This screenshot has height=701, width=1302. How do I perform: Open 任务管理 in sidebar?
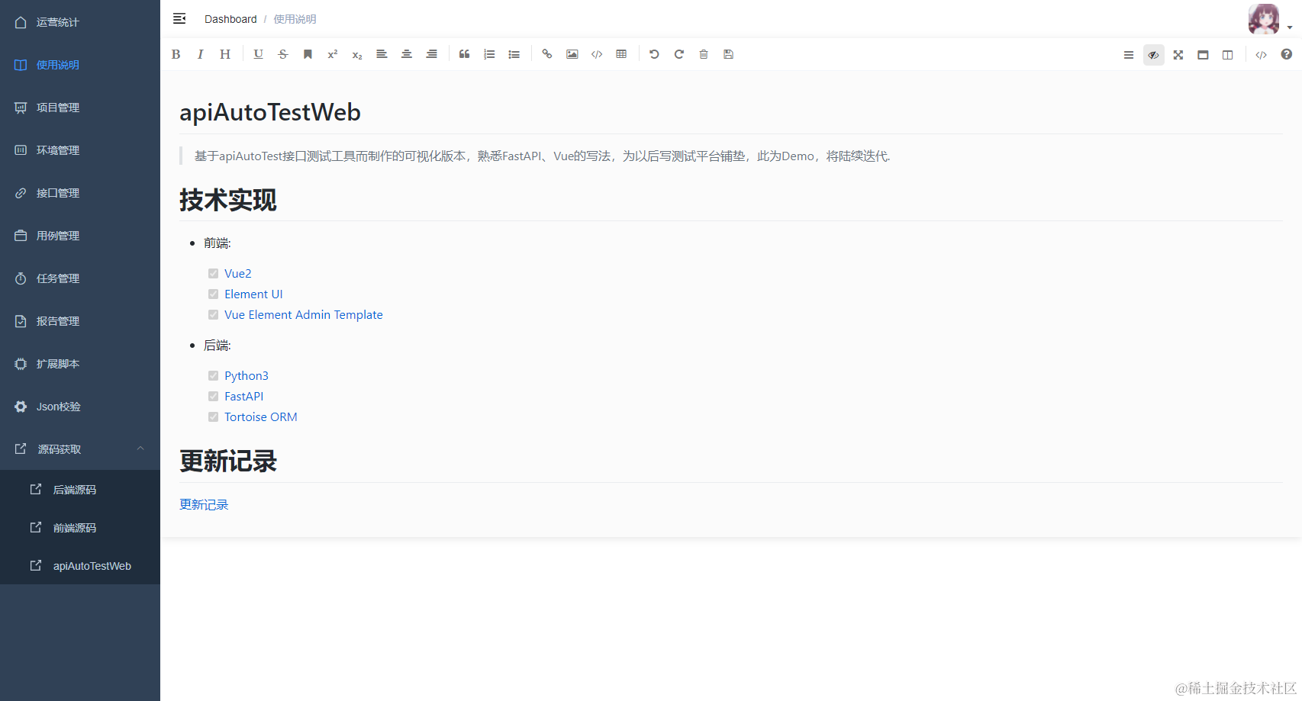[x=80, y=278]
